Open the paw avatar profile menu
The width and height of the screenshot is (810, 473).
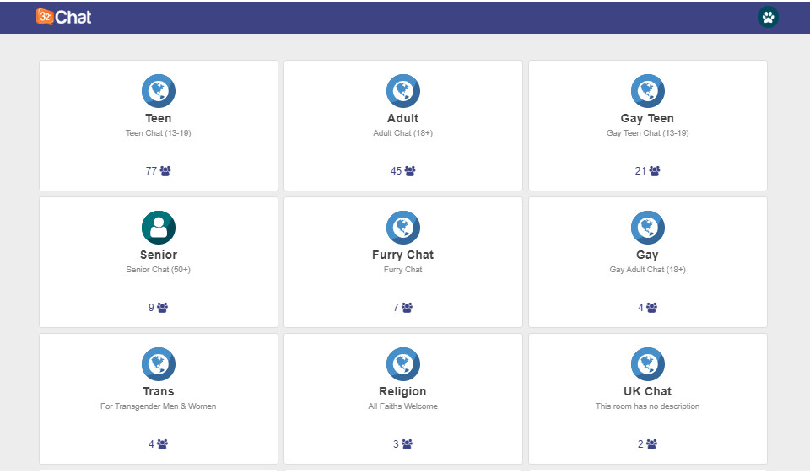pyautogui.click(x=768, y=17)
